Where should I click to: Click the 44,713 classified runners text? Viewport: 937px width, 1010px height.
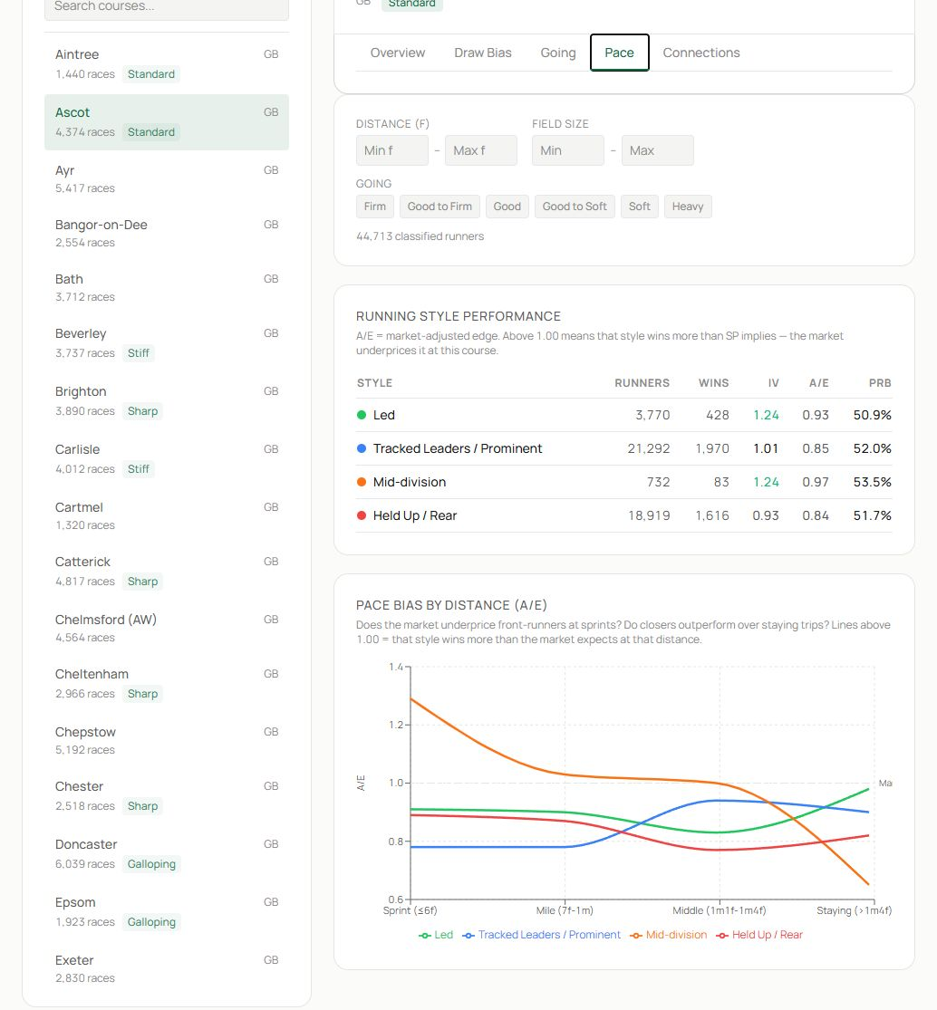(x=420, y=236)
